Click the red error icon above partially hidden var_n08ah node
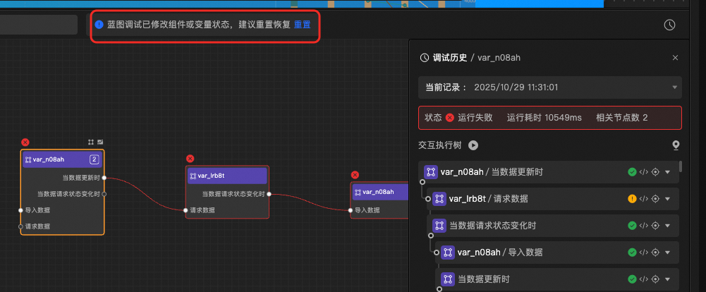 tap(355, 175)
